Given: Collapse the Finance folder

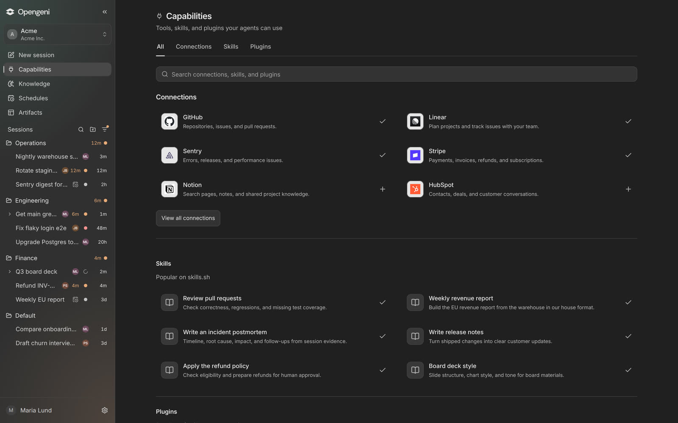Looking at the screenshot, I should [8, 258].
